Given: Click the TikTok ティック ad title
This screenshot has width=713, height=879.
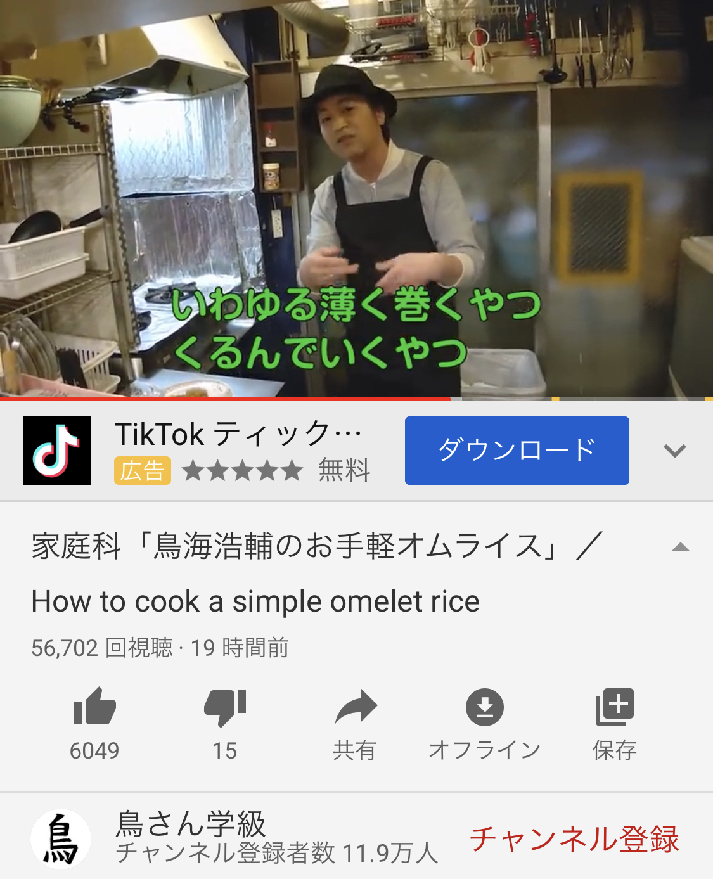Looking at the screenshot, I should pyautogui.click(x=239, y=435).
